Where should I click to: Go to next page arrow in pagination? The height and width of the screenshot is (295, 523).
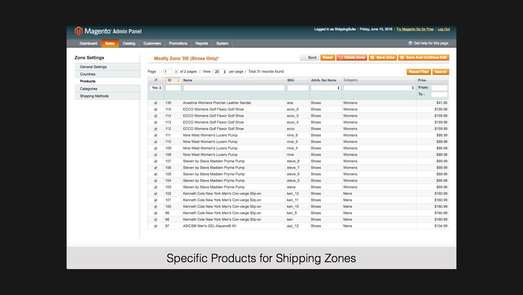176,72
